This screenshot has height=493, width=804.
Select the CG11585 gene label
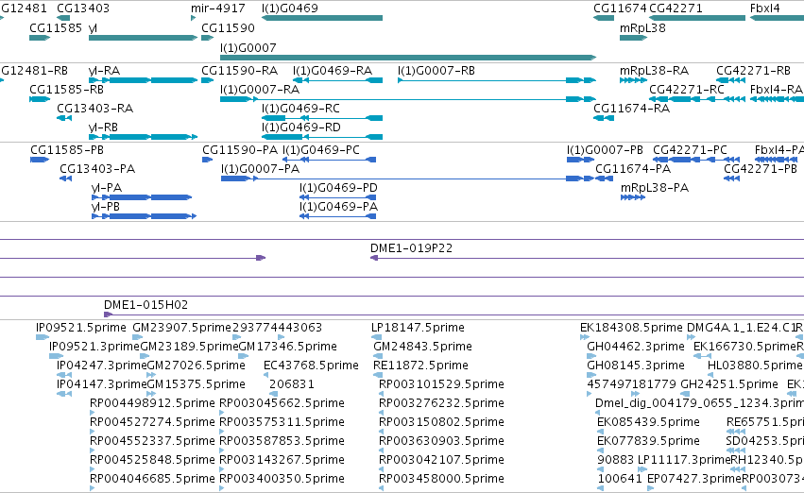point(56,27)
